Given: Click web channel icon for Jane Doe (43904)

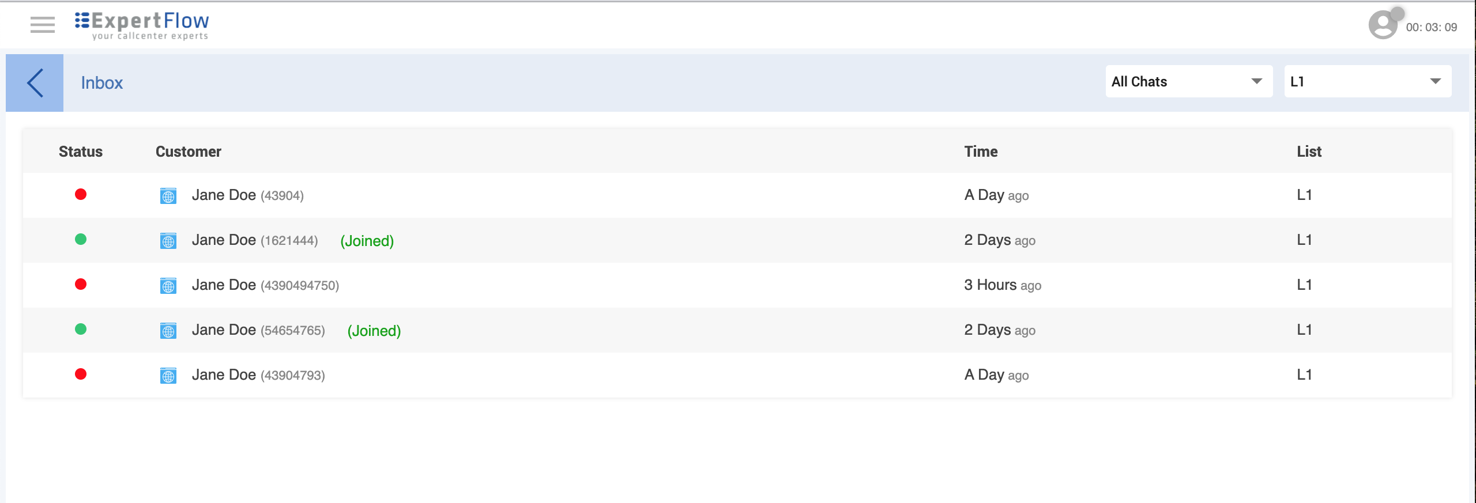Looking at the screenshot, I should click(168, 196).
